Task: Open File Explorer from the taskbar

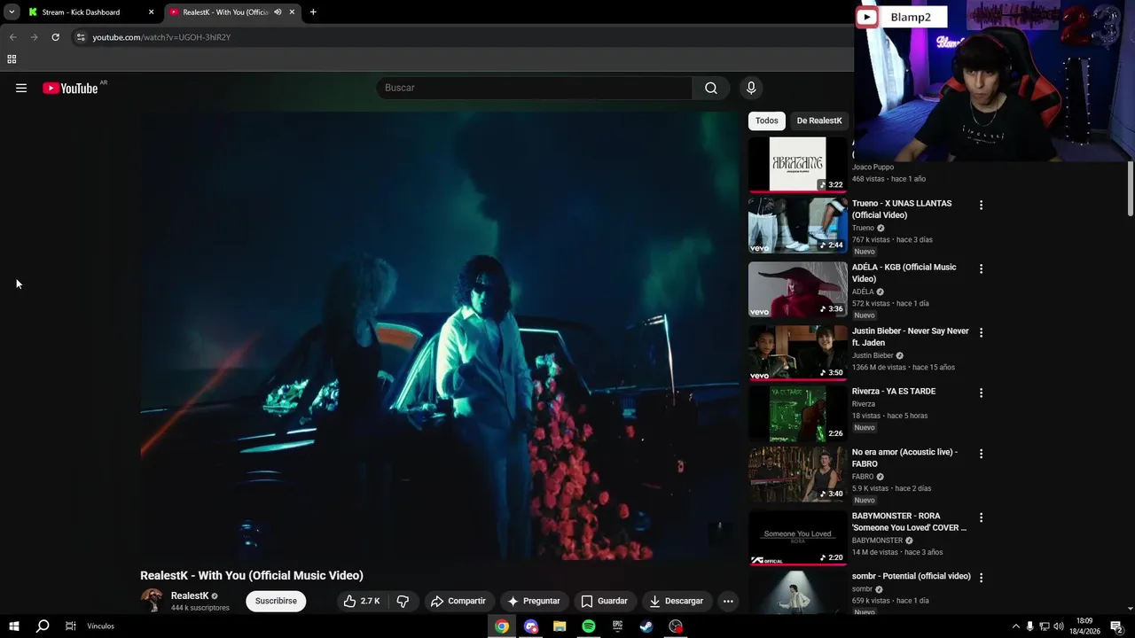Action: pos(560,626)
